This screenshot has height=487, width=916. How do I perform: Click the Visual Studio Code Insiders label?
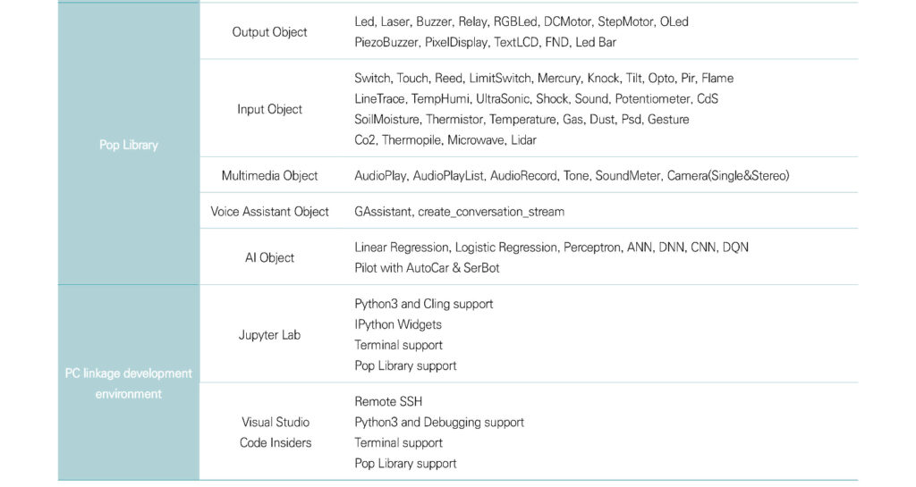pyautogui.click(x=276, y=432)
